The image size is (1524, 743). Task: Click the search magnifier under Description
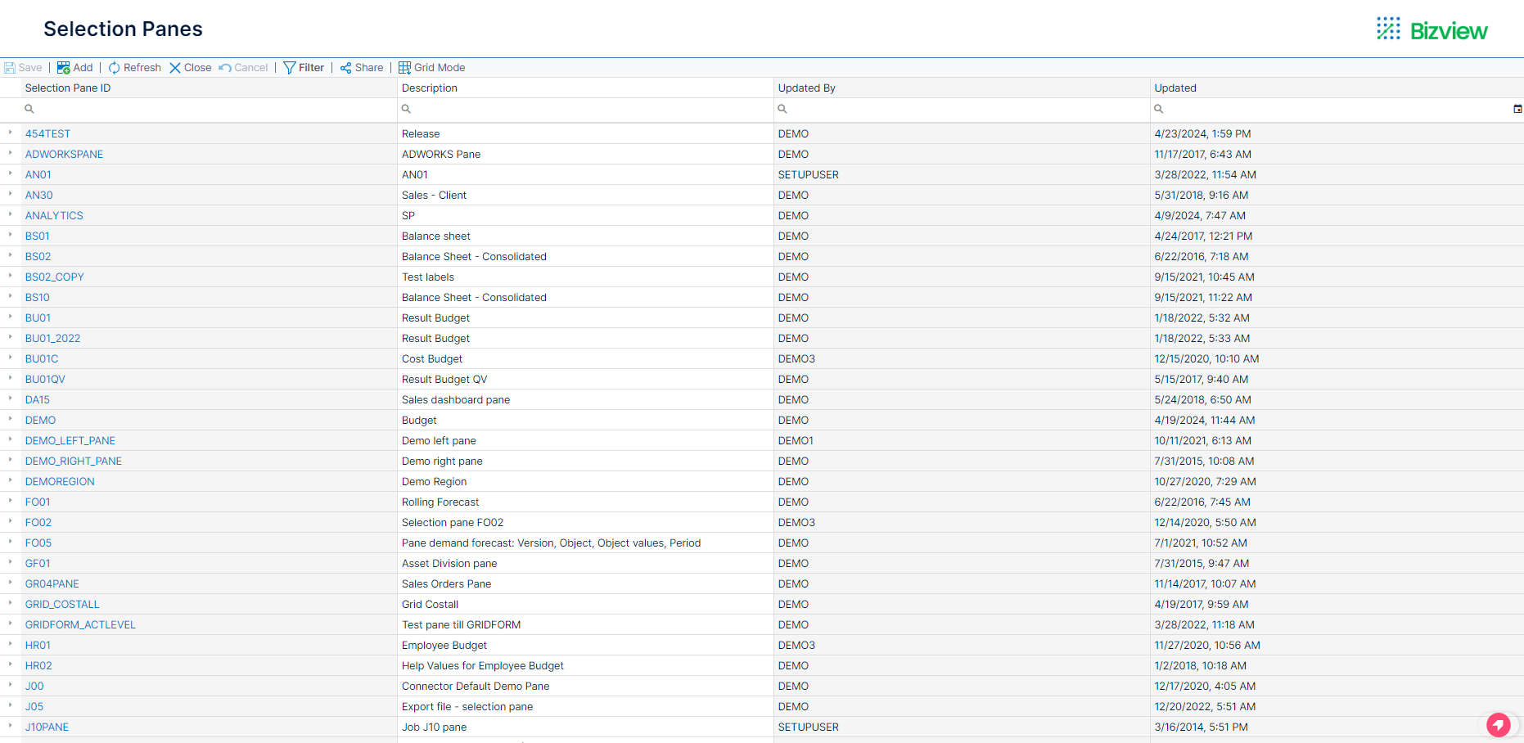(405, 109)
